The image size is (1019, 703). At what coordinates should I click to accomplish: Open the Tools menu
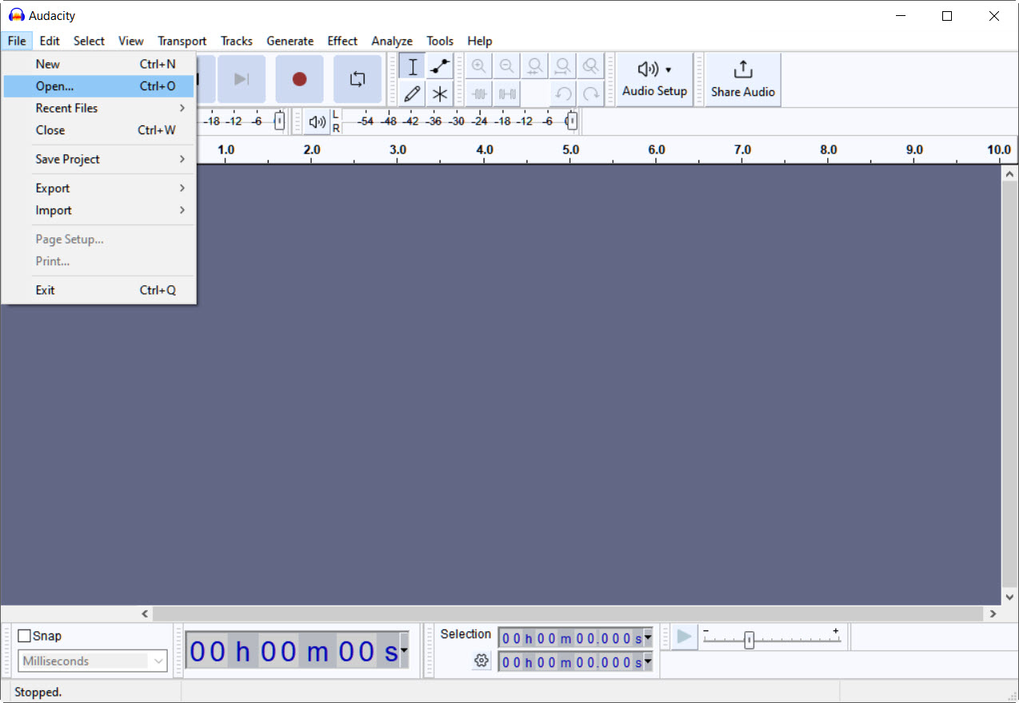[440, 41]
